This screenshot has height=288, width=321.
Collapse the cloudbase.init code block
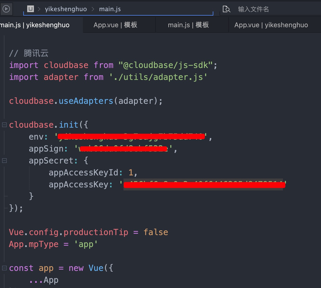pos(4,125)
